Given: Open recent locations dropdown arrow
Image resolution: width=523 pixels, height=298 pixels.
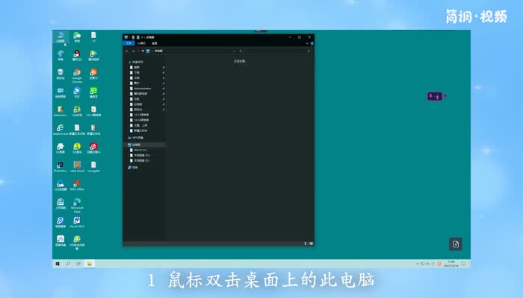Looking at the screenshot, I should click(x=138, y=51).
